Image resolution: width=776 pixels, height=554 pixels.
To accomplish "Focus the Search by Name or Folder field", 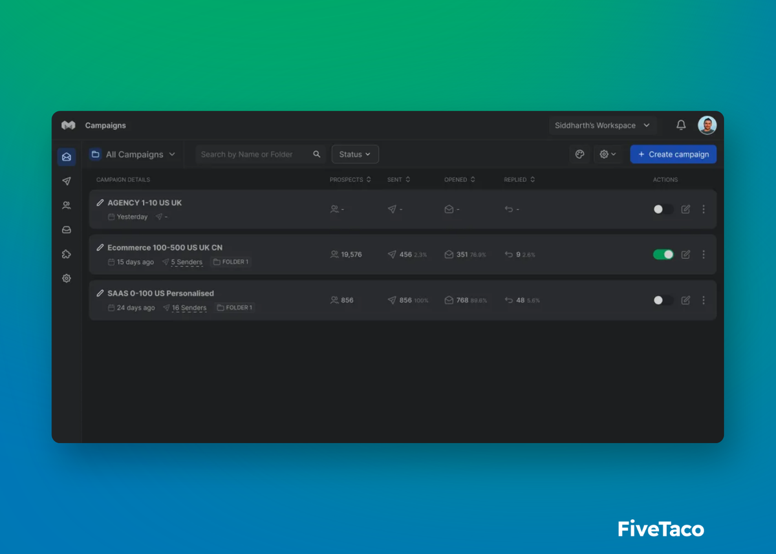I will tap(252, 154).
